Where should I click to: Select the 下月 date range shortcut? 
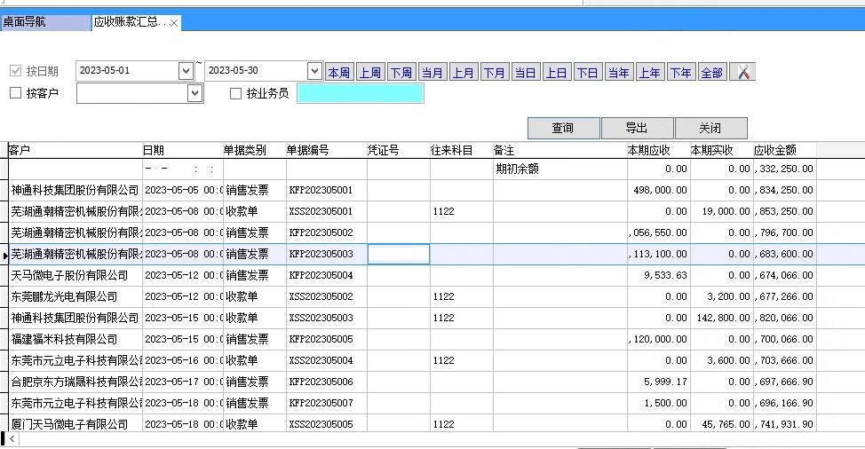(495, 73)
